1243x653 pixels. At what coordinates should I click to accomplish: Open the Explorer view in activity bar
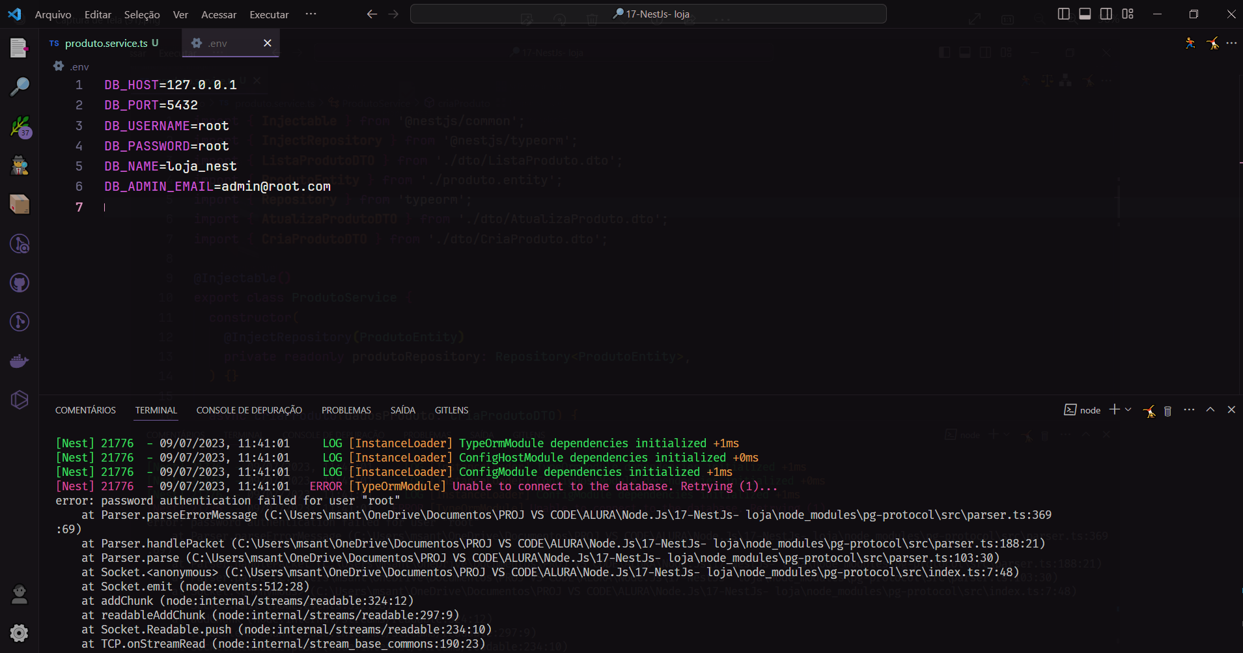click(x=19, y=48)
